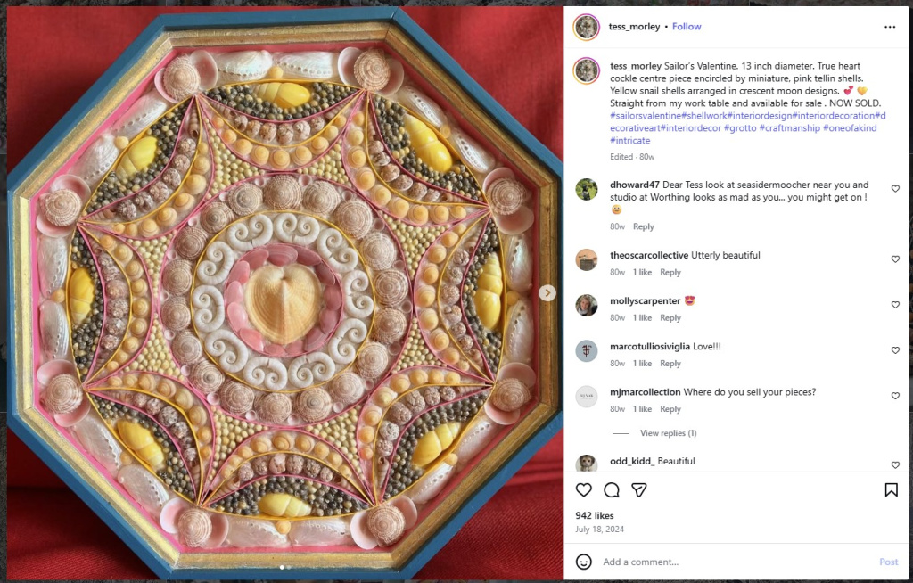Open the #grotto hashtag link
The image size is (913, 583).
[738, 128]
